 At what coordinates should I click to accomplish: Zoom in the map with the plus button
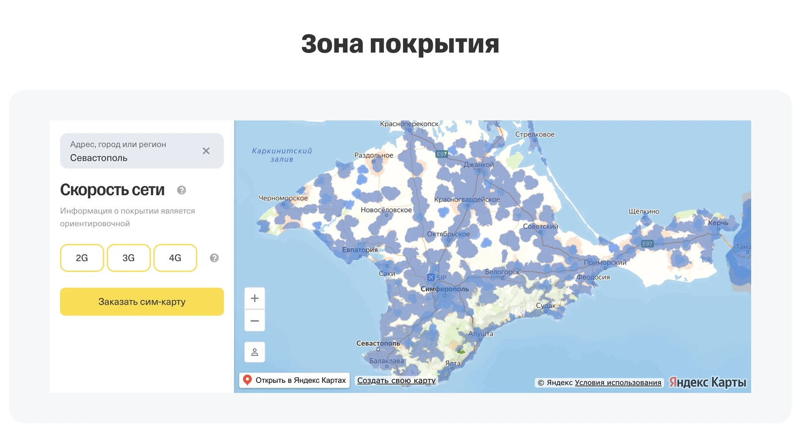tap(255, 298)
